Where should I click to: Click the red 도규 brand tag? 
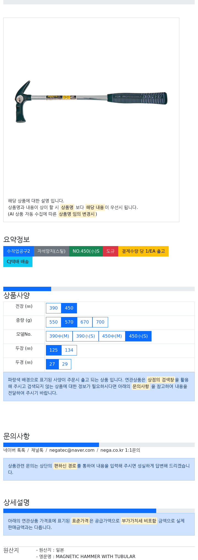[x=111, y=251]
